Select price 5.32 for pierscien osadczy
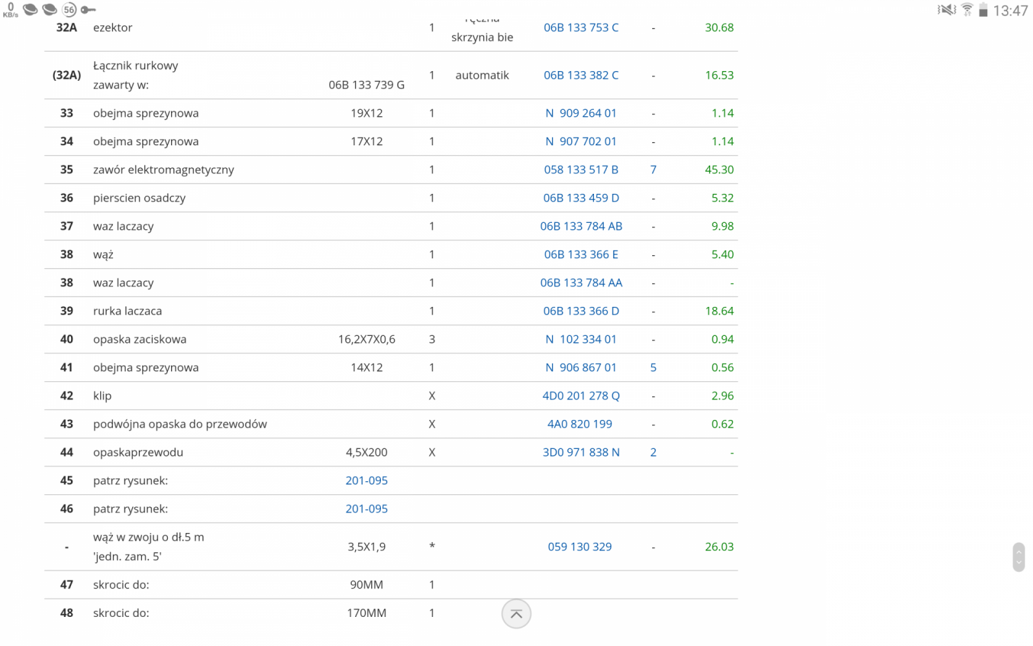Image resolution: width=1033 pixels, height=646 pixels. [x=722, y=198]
